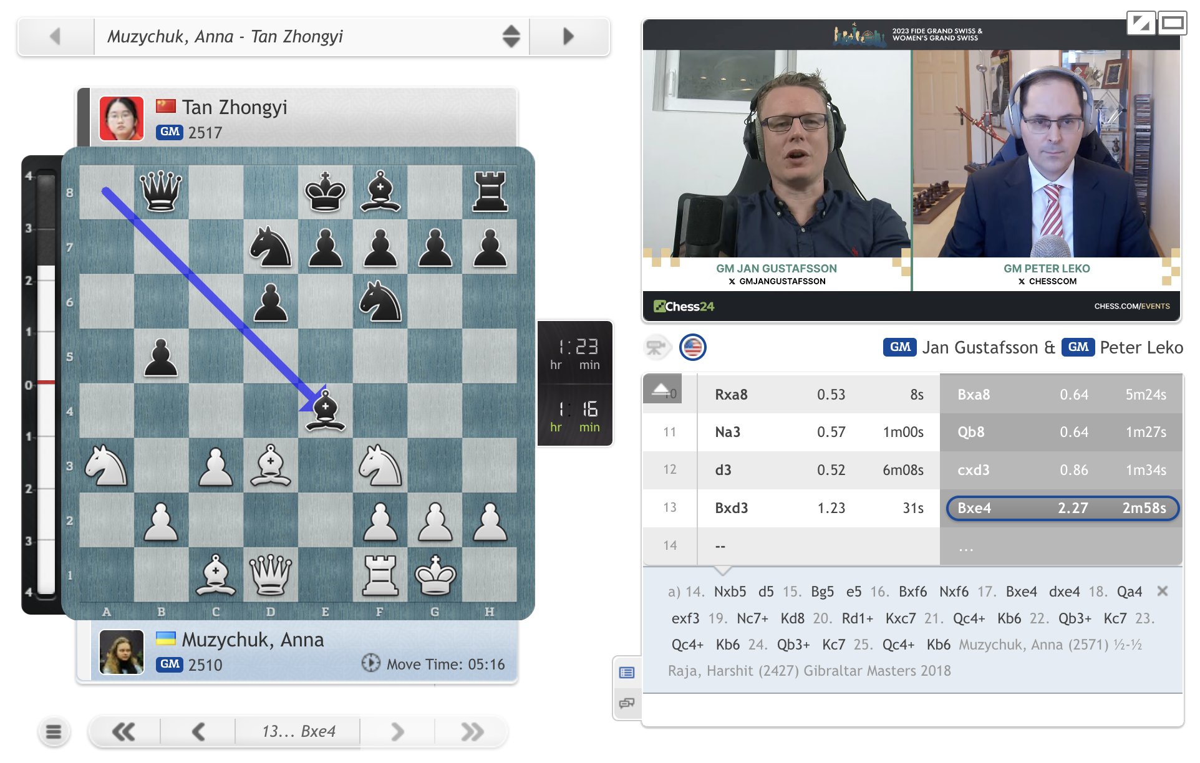Click the black king on e8
The width and height of the screenshot is (1200, 763).
tap(325, 191)
